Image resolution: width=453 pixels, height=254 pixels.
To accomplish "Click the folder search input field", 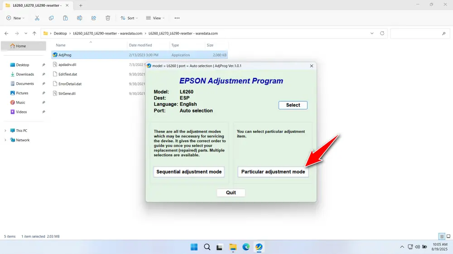I will tap(417, 33).
